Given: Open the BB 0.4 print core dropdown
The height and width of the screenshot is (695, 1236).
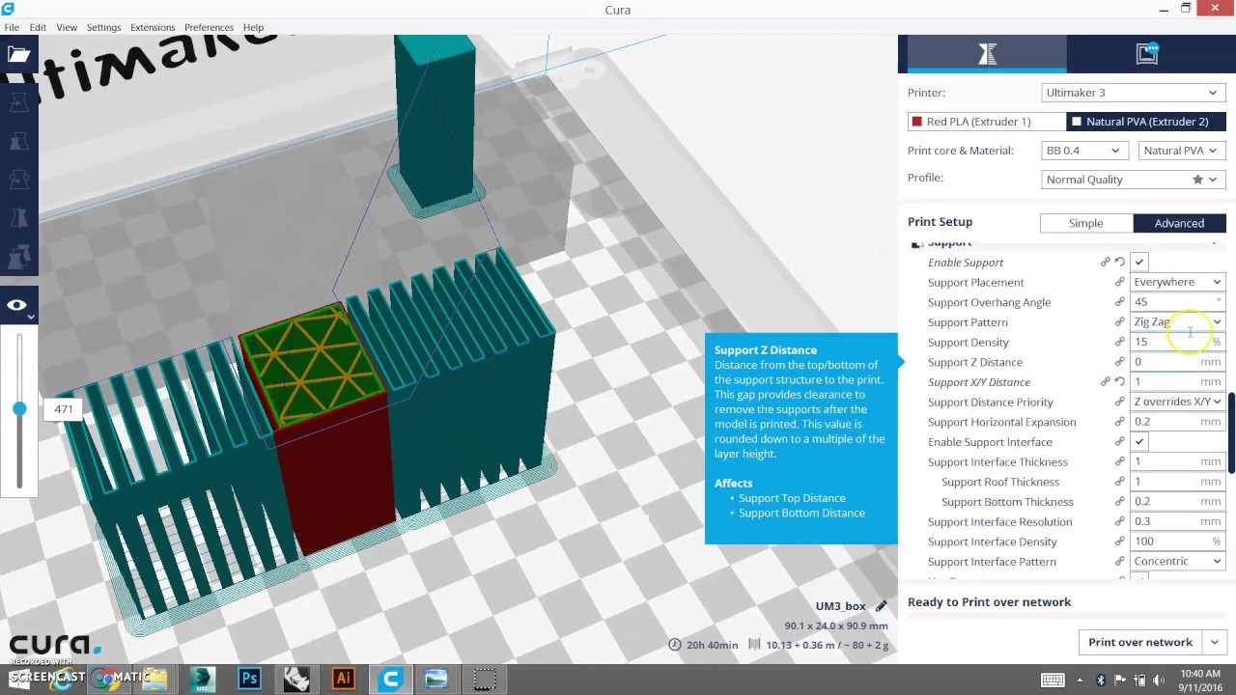Looking at the screenshot, I should point(1082,151).
